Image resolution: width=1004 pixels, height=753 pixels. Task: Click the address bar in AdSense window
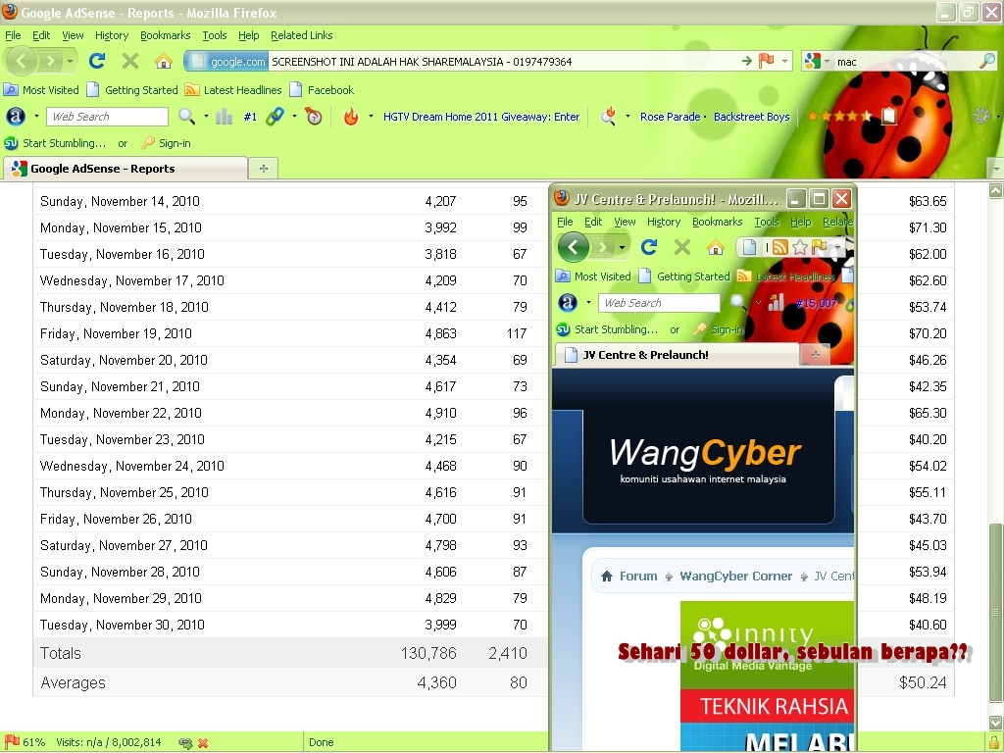point(487,62)
